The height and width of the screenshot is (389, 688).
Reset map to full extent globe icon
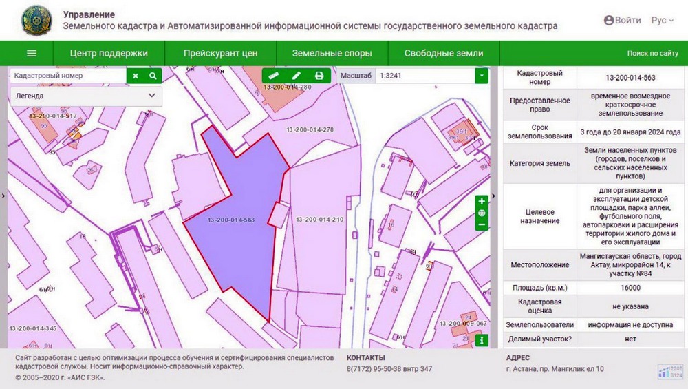482,213
